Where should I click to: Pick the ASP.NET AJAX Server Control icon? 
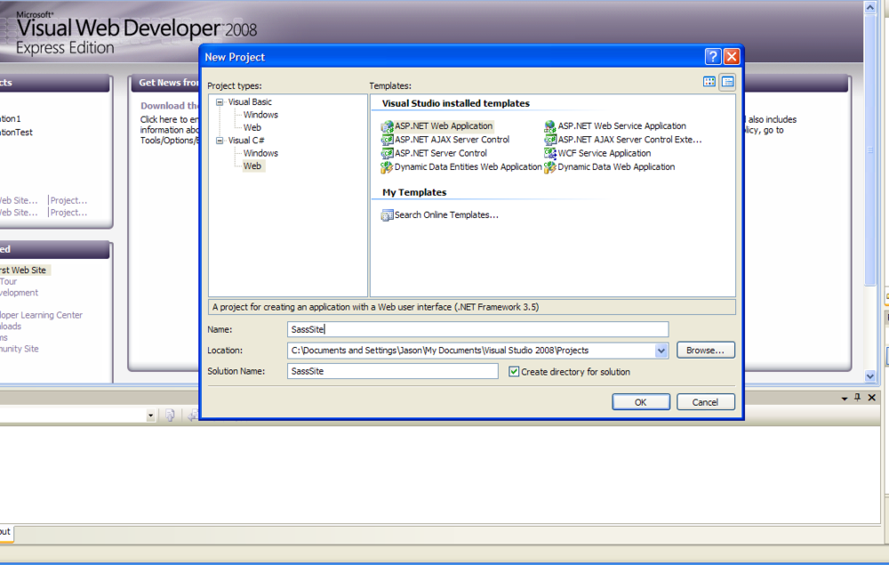[388, 140]
